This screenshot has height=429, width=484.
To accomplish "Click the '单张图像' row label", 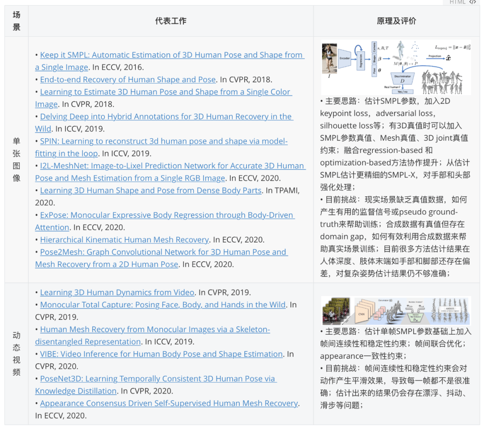I will click(x=17, y=160).
